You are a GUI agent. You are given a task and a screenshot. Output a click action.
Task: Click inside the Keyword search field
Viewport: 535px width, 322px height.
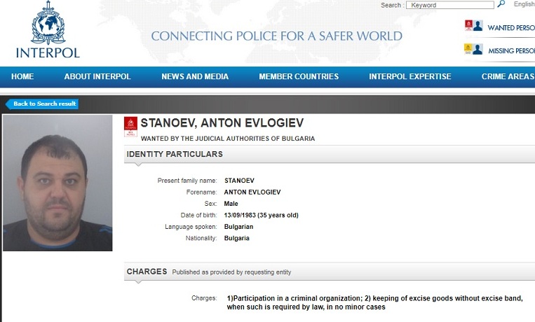(x=449, y=5)
